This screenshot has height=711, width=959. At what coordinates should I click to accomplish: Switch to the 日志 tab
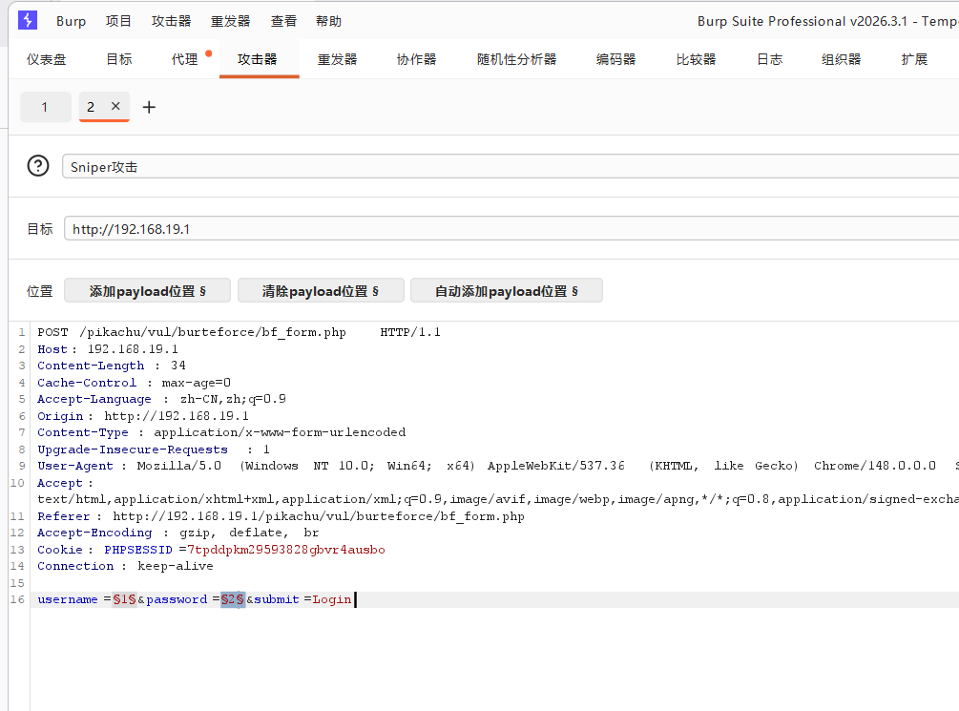tap(769, 59)
